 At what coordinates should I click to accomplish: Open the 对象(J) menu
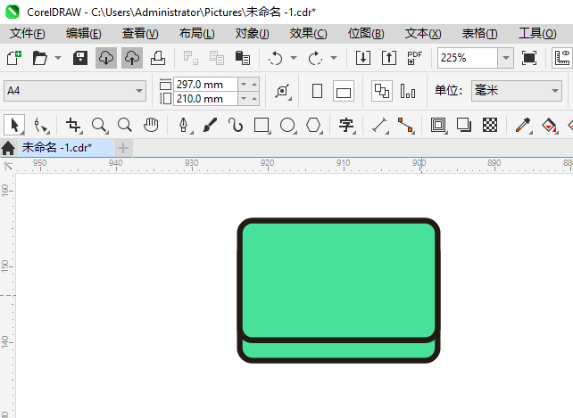253,34
